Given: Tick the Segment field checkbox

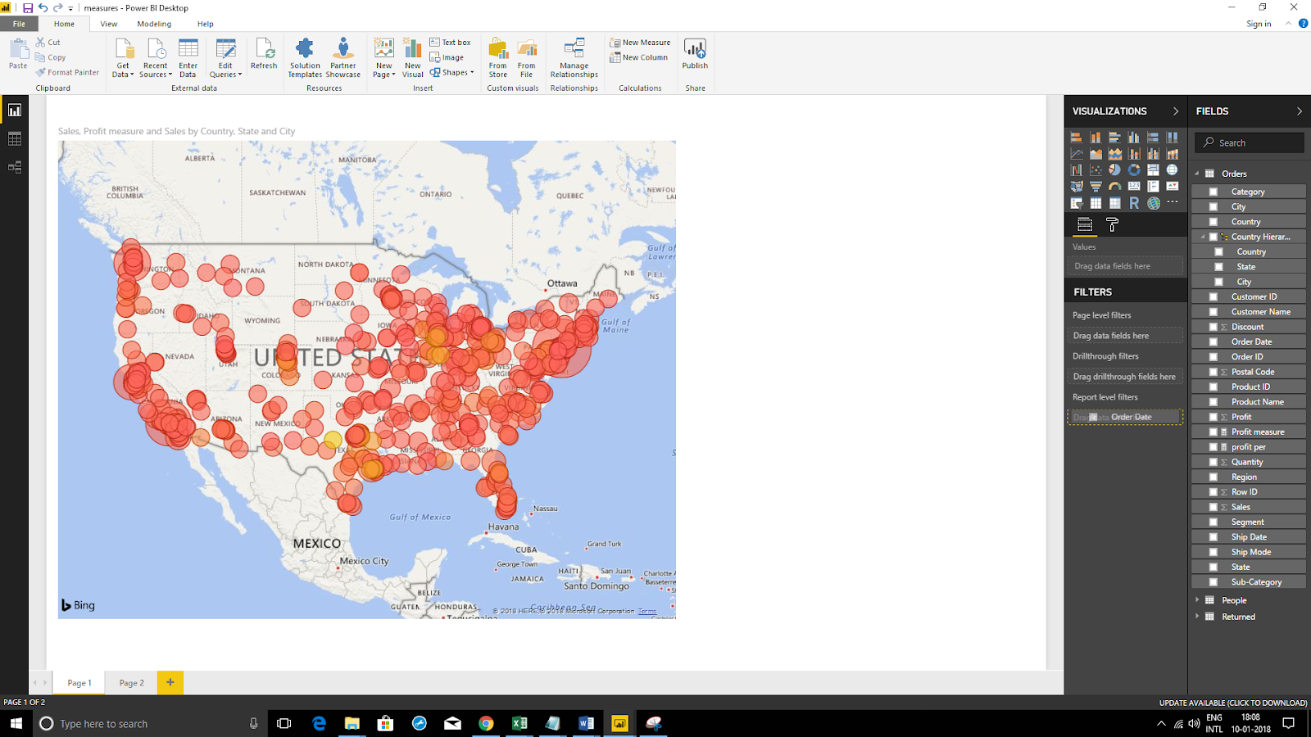Looking at the screenshot, I should (x=1213, y=522).
